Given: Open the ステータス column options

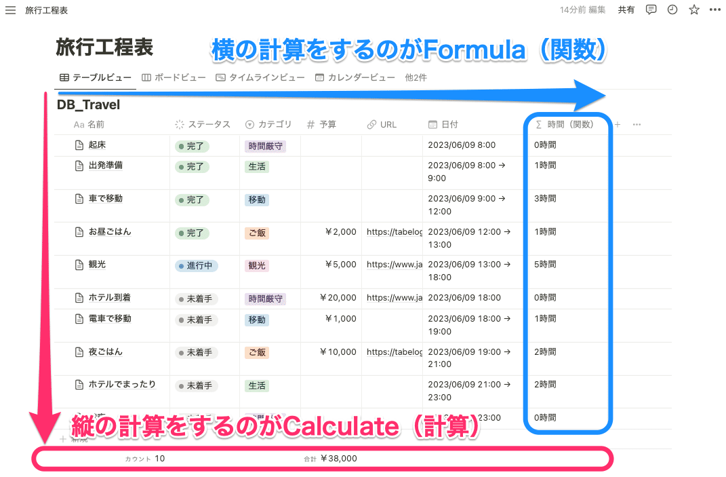Looking at the screenshot, I should point(208,124).
